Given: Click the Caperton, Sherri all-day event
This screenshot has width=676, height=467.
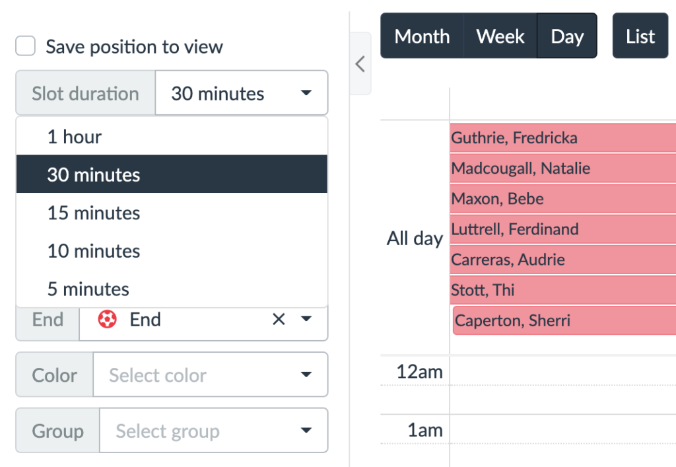Looking at the screenshot, I should pyautogui.click(x=561, y=320).
